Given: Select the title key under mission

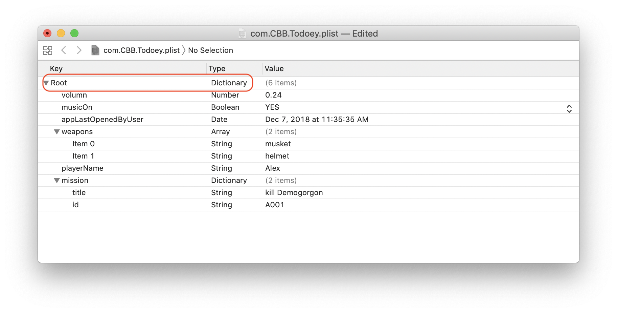Looking at the screenshot, I should coord(79,192).
